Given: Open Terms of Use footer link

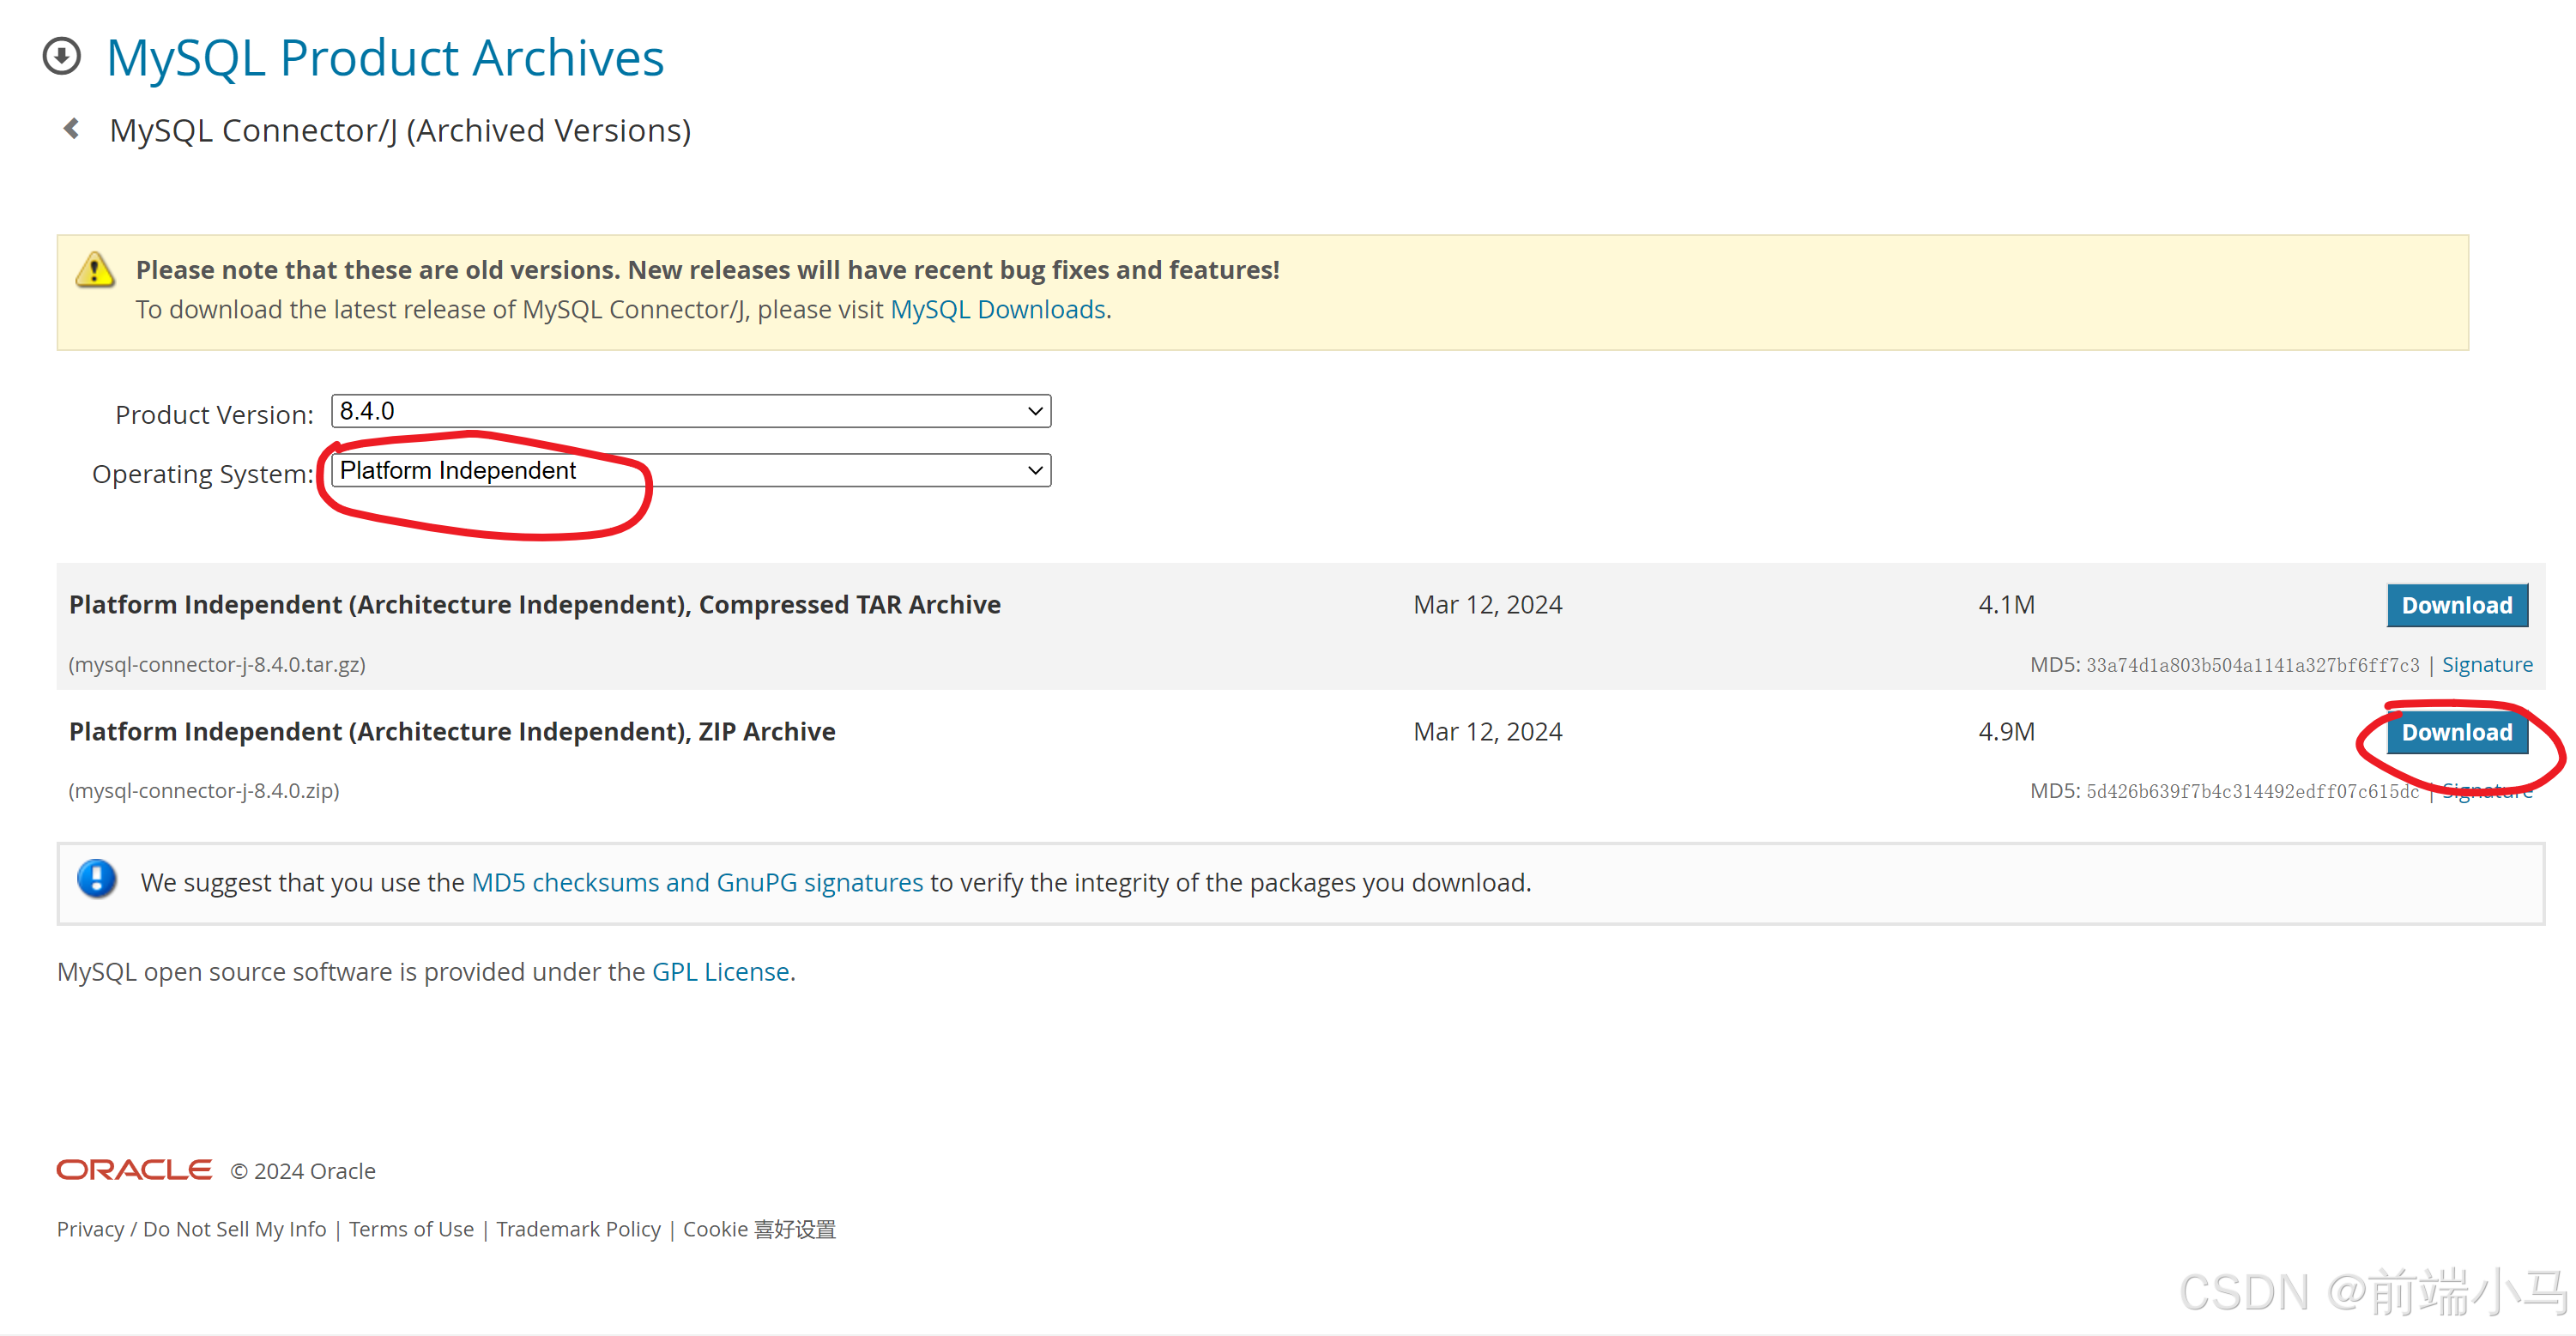Looking at the screenshot, I should 411,1229.
